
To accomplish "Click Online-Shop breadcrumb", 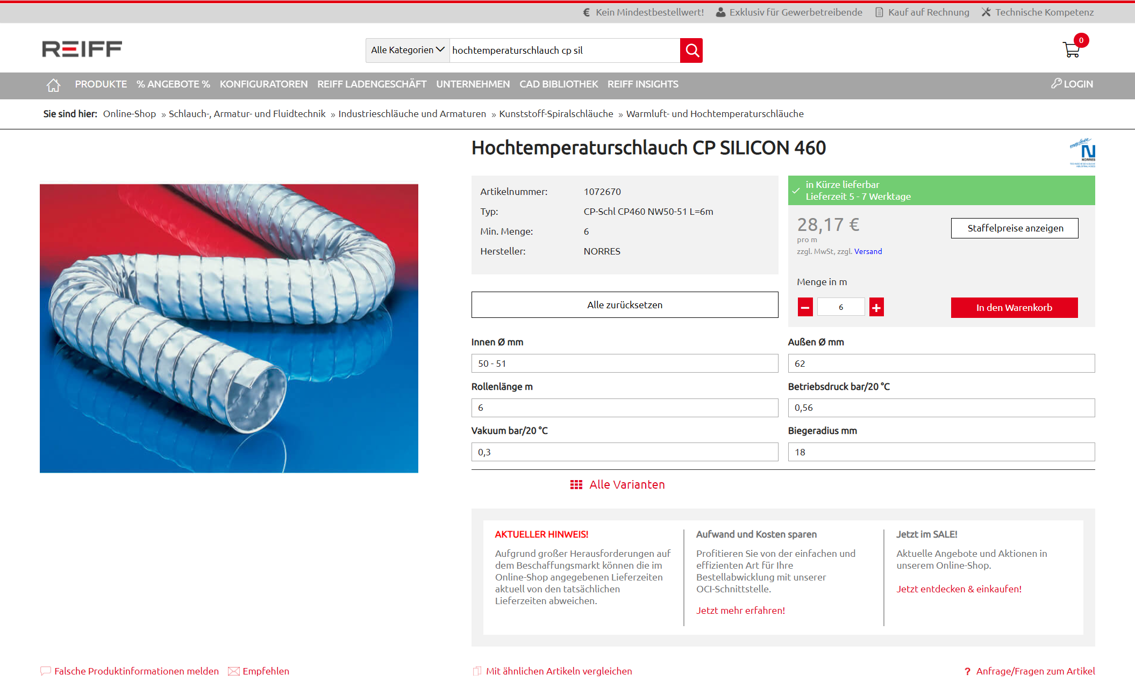I will [130, 114].
